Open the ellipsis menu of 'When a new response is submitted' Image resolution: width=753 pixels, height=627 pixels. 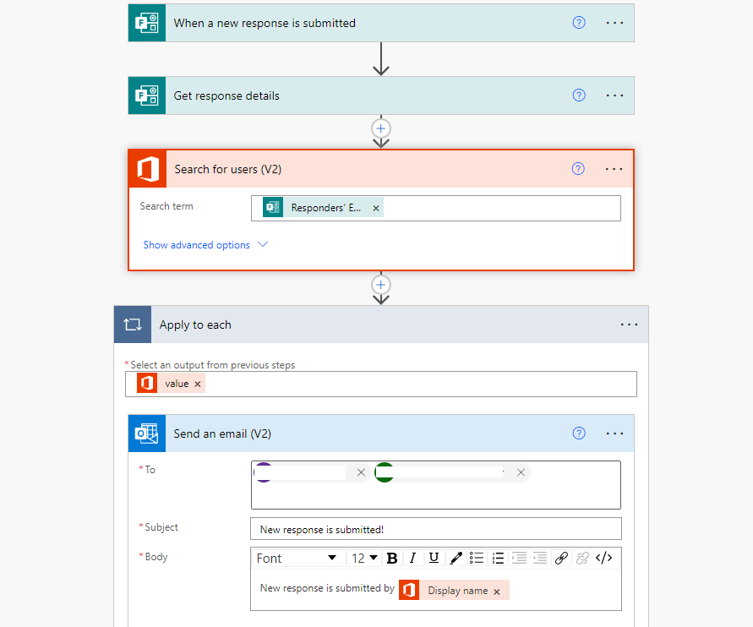(x=614, y=23)
